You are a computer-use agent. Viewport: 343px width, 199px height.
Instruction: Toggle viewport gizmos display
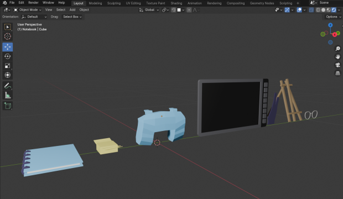(287, 10)
